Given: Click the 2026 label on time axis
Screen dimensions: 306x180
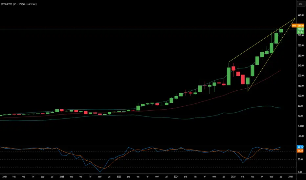Looking at the screenshot, I should coord(290,177).
